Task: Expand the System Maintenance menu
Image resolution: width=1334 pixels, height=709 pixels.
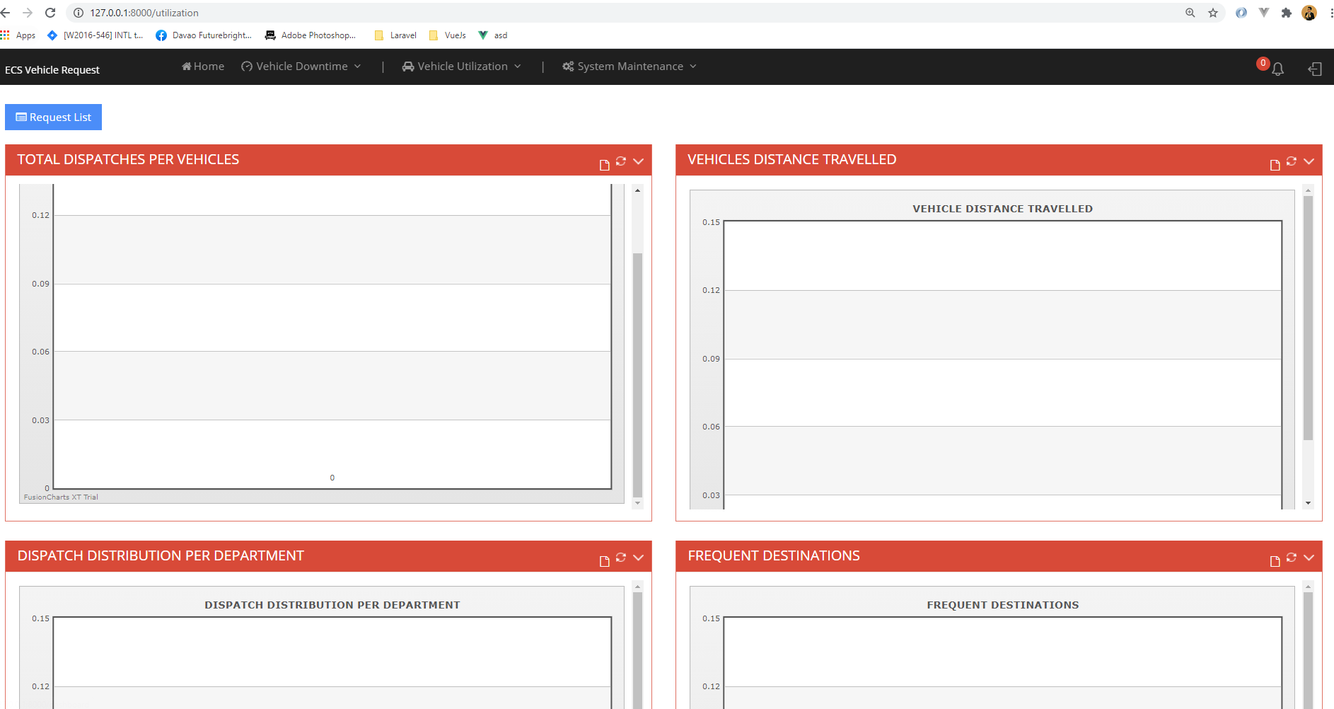Action: tap(630, 67)
